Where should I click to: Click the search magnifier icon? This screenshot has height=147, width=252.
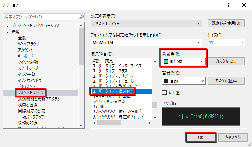point(81,17)
